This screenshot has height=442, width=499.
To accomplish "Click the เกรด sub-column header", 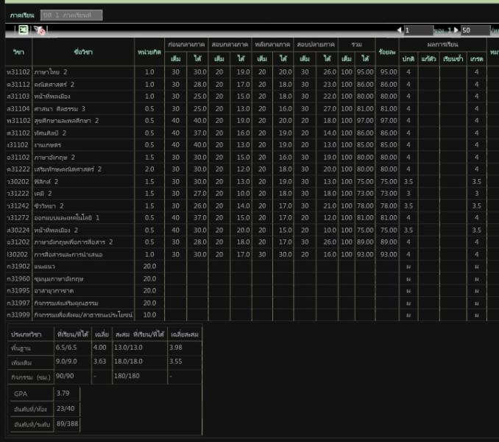I will tap(476, 59).
